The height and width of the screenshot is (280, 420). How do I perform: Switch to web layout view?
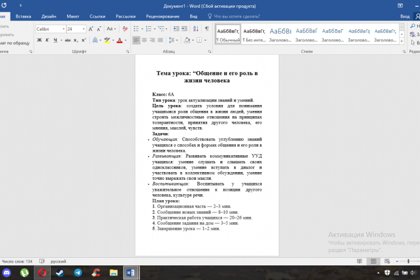click(387, 261)
